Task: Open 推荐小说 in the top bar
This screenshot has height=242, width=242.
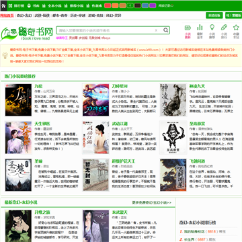Action: tap(74, 6)
